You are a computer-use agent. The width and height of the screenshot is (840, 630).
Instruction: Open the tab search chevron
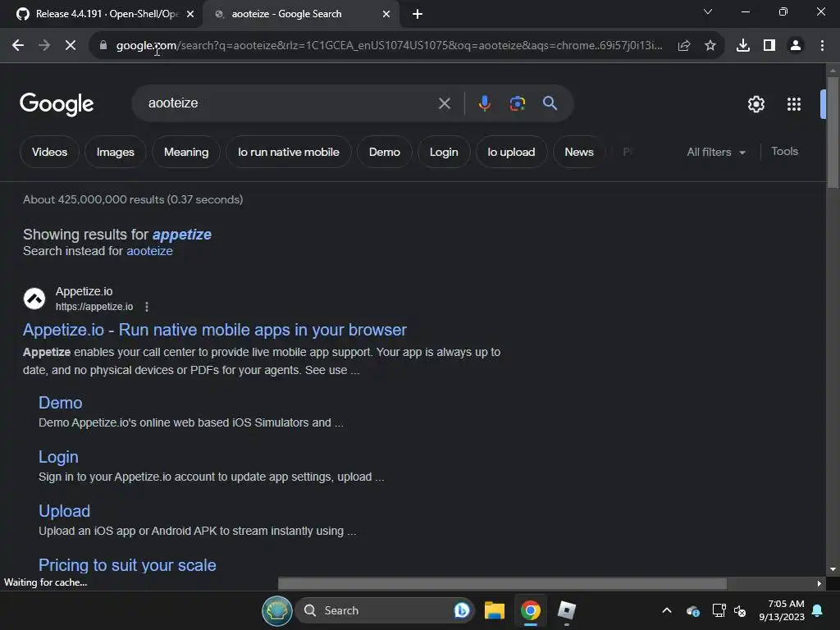(x=708, y=11)
